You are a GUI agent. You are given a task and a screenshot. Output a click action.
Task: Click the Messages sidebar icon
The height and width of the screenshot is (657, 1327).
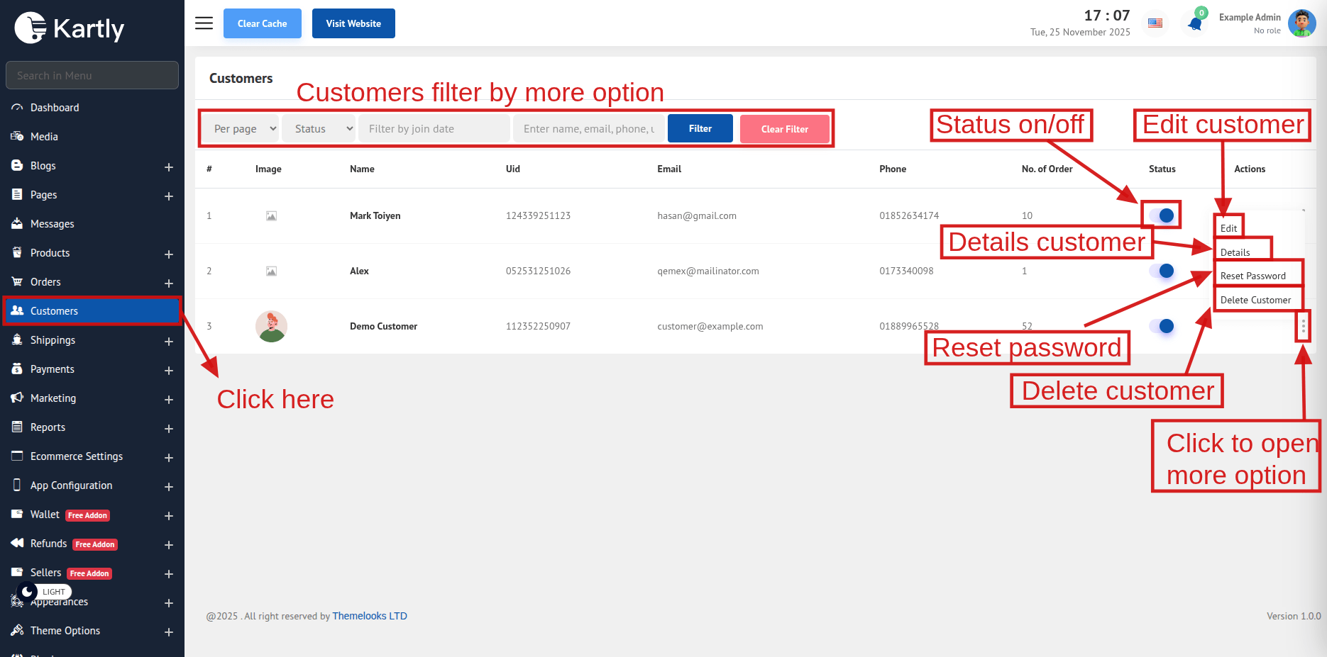[17, 224]
